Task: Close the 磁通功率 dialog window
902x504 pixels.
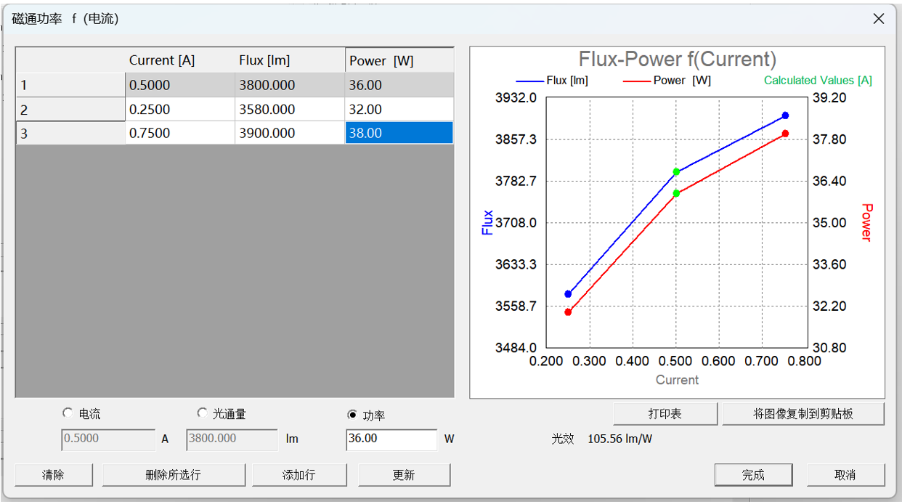Action: (879, 19)
